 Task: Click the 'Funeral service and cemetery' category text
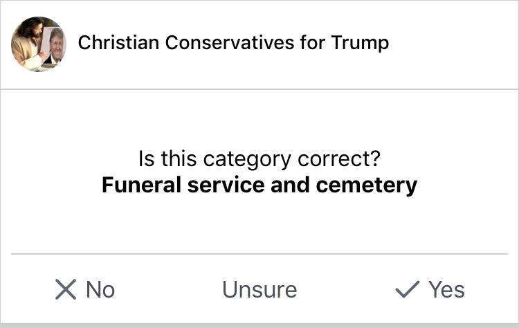tap(259, 185)
